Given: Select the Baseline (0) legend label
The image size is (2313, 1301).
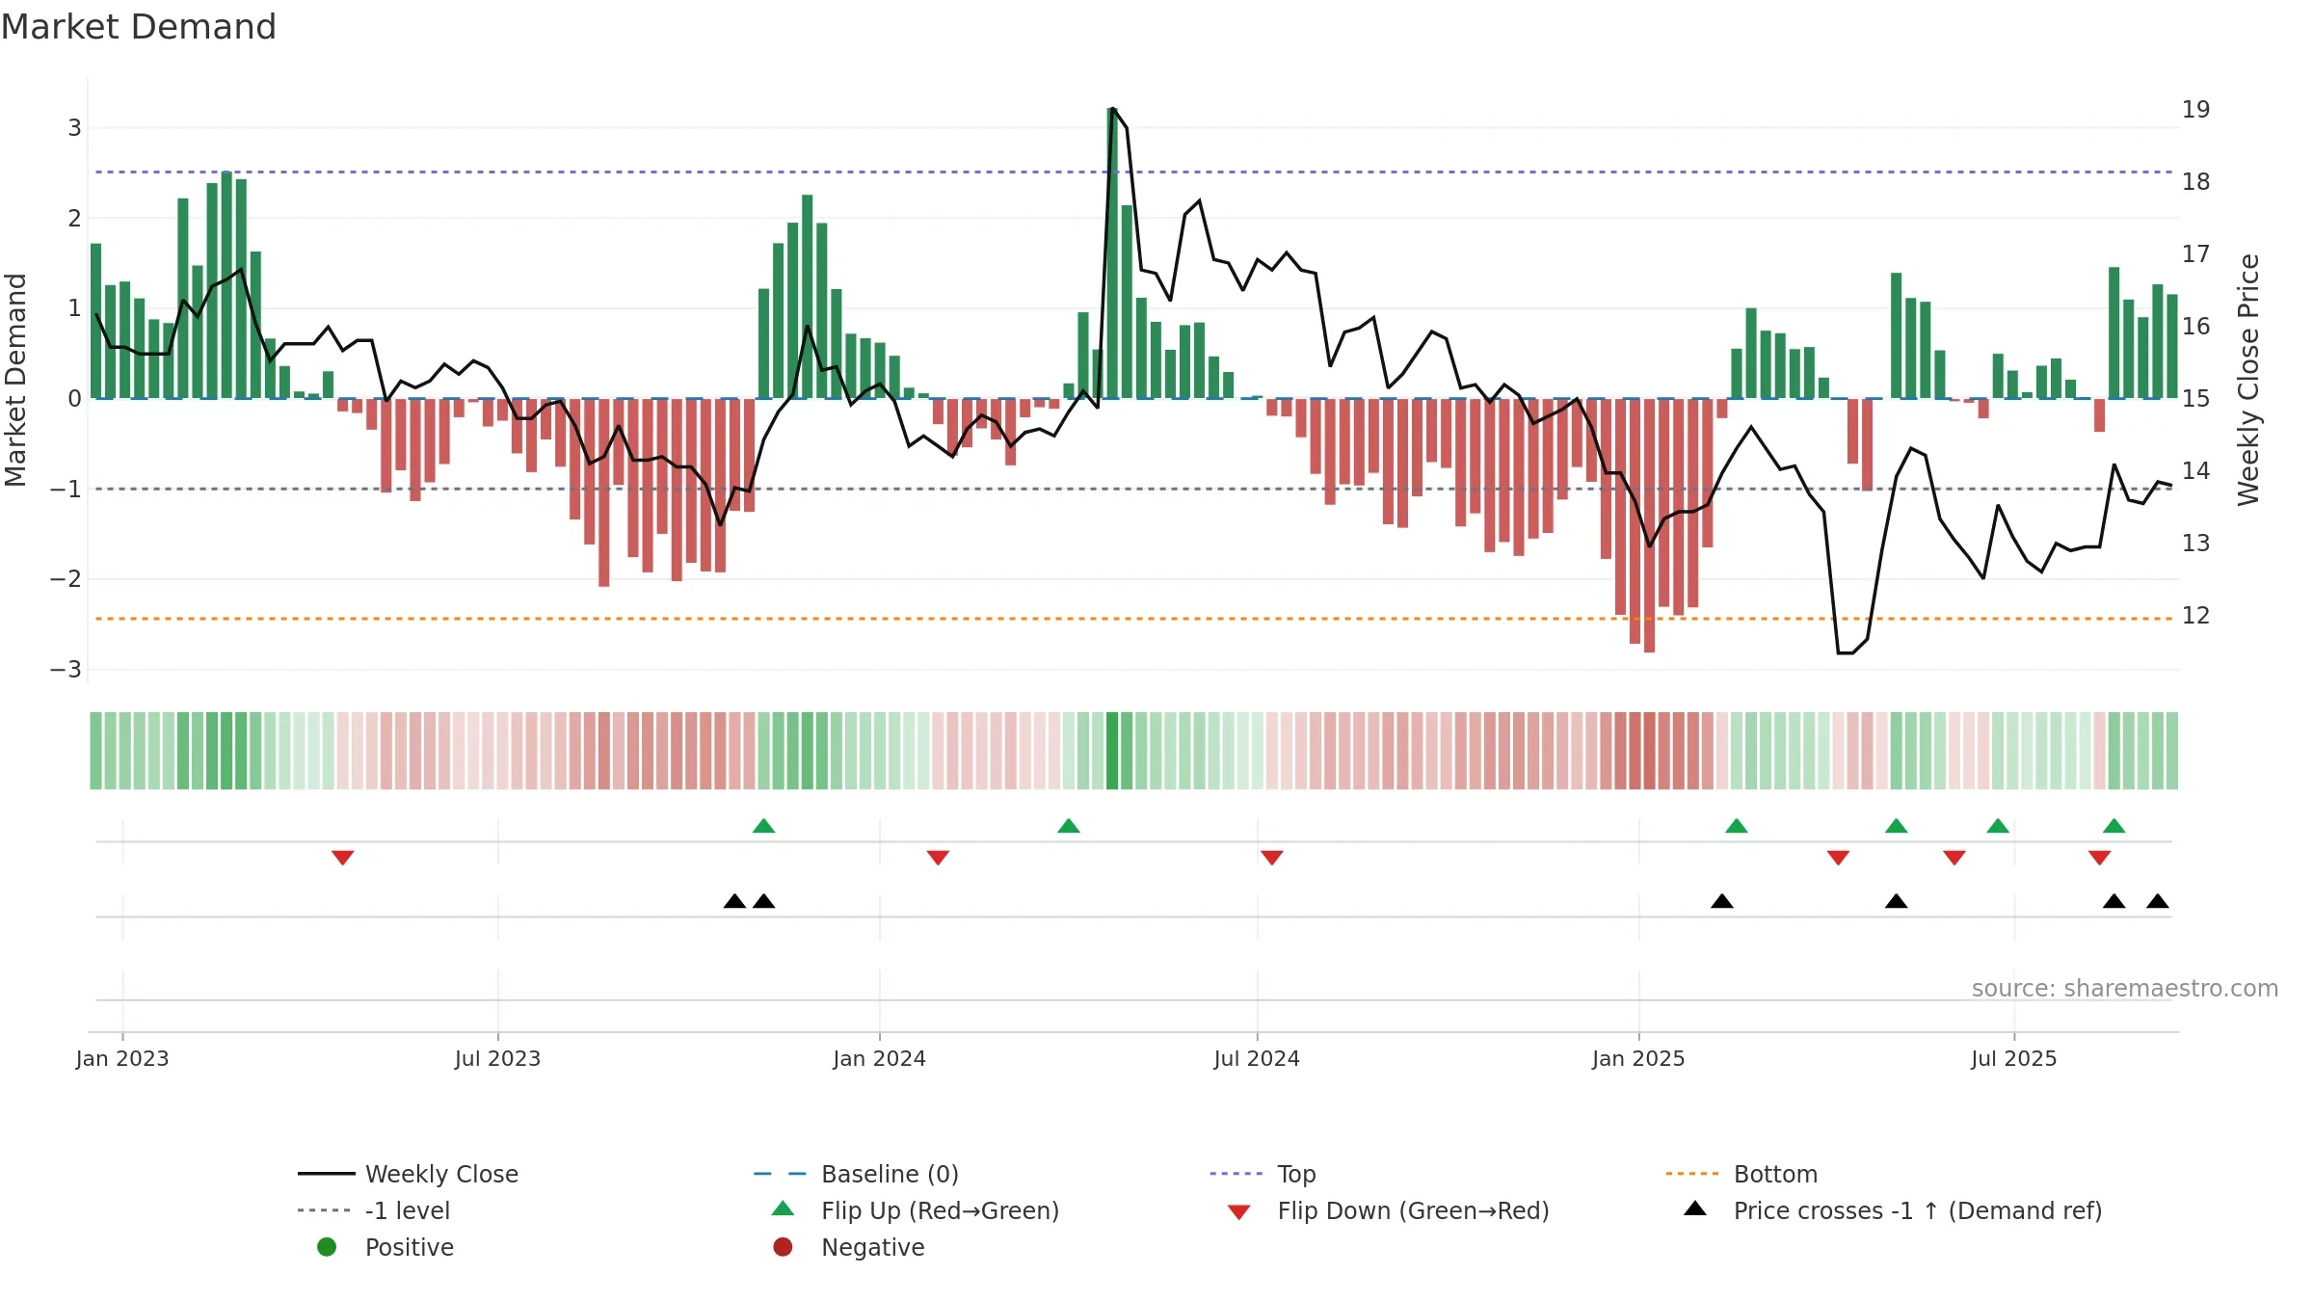Looking at the screenshot, I should point(890,1174).
